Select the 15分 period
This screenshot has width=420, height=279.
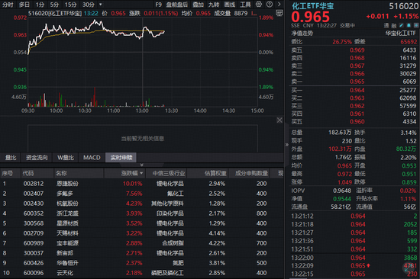pyautogui.click(x=70, y=5)
